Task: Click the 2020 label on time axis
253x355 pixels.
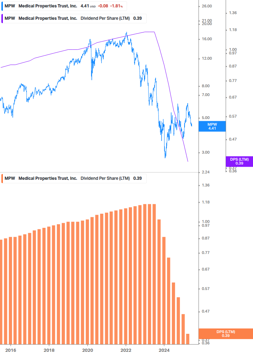Action: [88, 350]
